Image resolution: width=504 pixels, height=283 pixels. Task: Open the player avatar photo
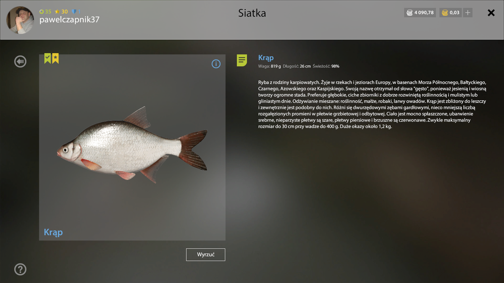[20, 20]
